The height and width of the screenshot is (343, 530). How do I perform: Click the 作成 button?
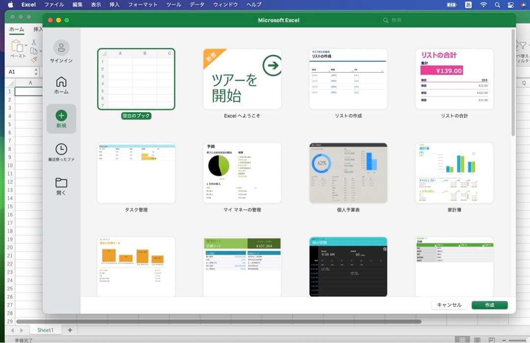click(x=489, y=305)
